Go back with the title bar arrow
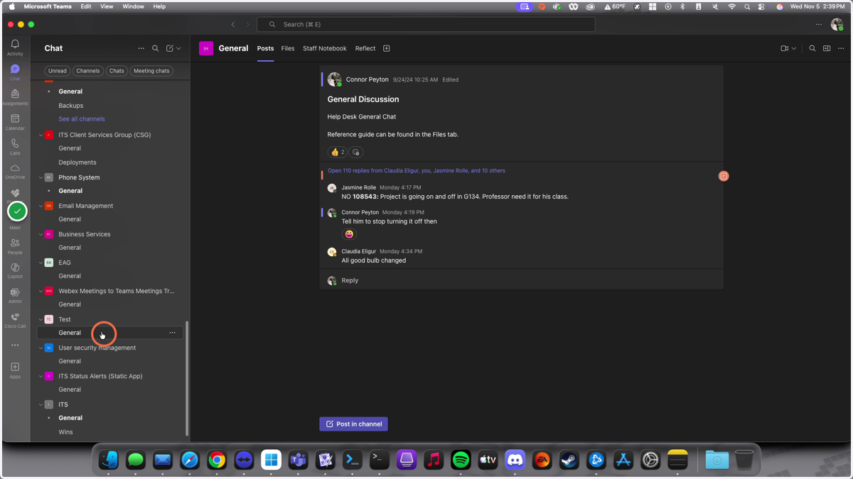Viewport: 853px width, 479px height. (233, 24)
